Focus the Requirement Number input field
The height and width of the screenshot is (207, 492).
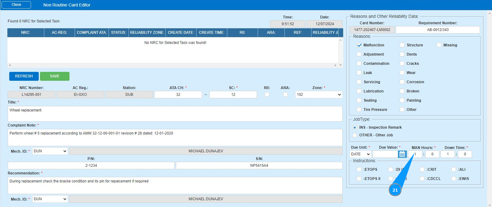[438, 30]
